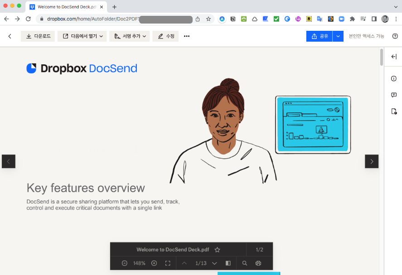Image resolution: width=402 pixels, height=275 pixels.
Task: Open file activity sidebar icon
Action: click(394, 111)
